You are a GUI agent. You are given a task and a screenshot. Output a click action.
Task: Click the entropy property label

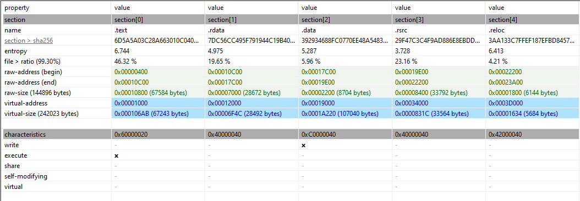(15, 51)
